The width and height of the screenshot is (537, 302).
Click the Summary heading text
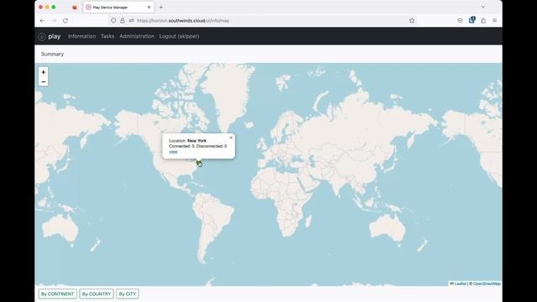click(x=52, y=54)
